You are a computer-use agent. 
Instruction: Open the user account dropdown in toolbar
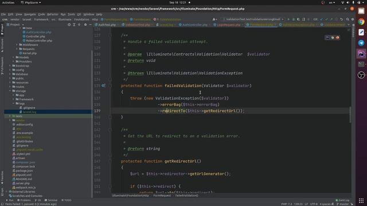pyautogui.click(x=214, y=19)
